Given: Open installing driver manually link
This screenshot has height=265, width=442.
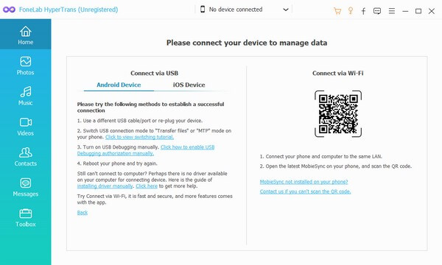Looking at the screenshot, I should 105,186.
